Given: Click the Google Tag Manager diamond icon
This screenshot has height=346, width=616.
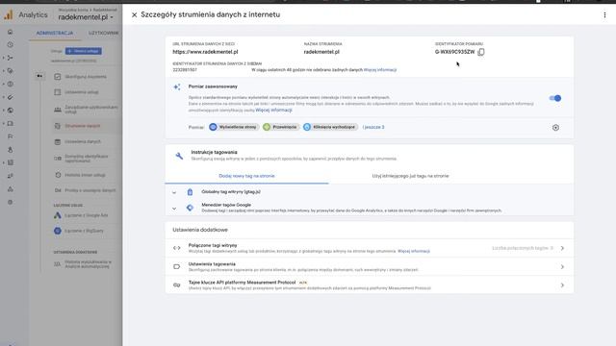Looking at the screenshot, I should pos(190,208).
